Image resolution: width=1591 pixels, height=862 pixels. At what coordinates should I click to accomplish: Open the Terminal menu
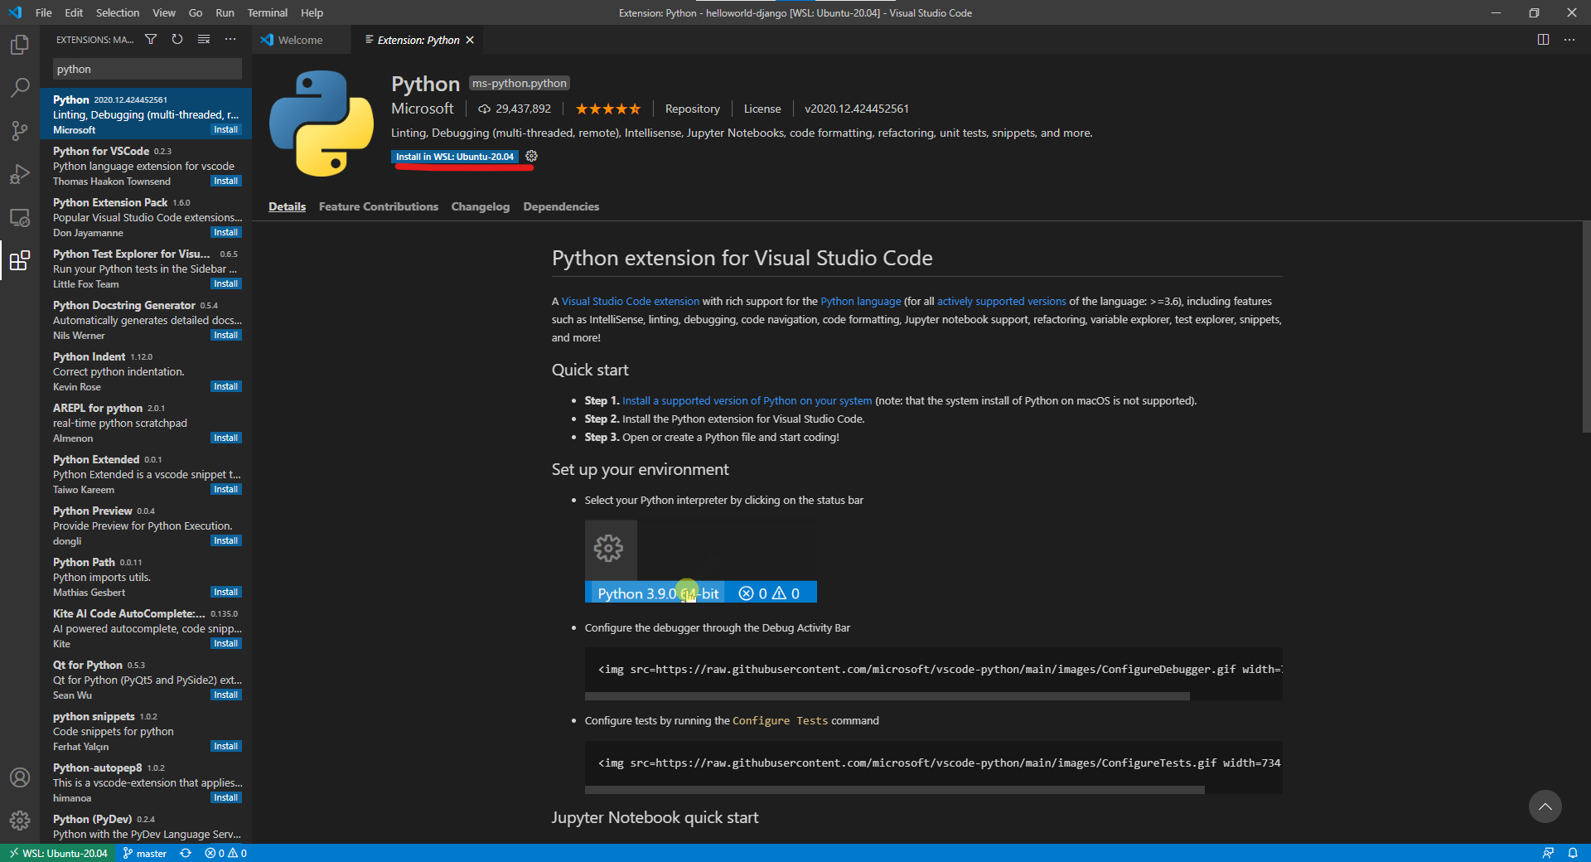(x=267, y=12)
